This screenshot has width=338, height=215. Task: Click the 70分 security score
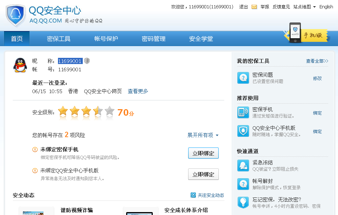pos(126,112)
